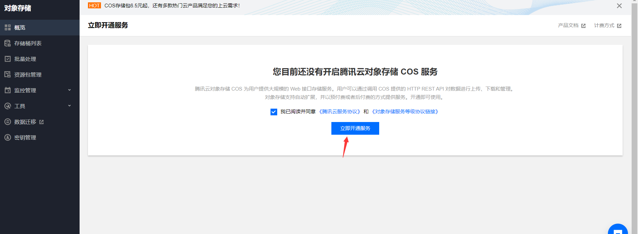Open 《腾讯云服务协议》 link
The image size is (638, 234).
tap(340, 112)
